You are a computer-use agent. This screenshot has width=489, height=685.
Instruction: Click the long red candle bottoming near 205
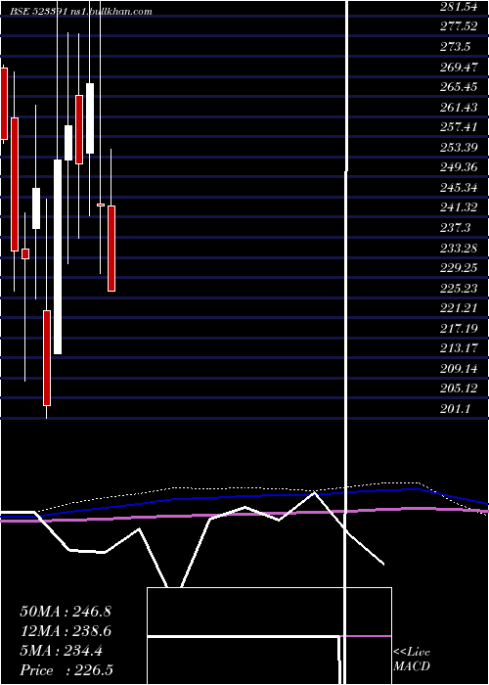point(47,358)
